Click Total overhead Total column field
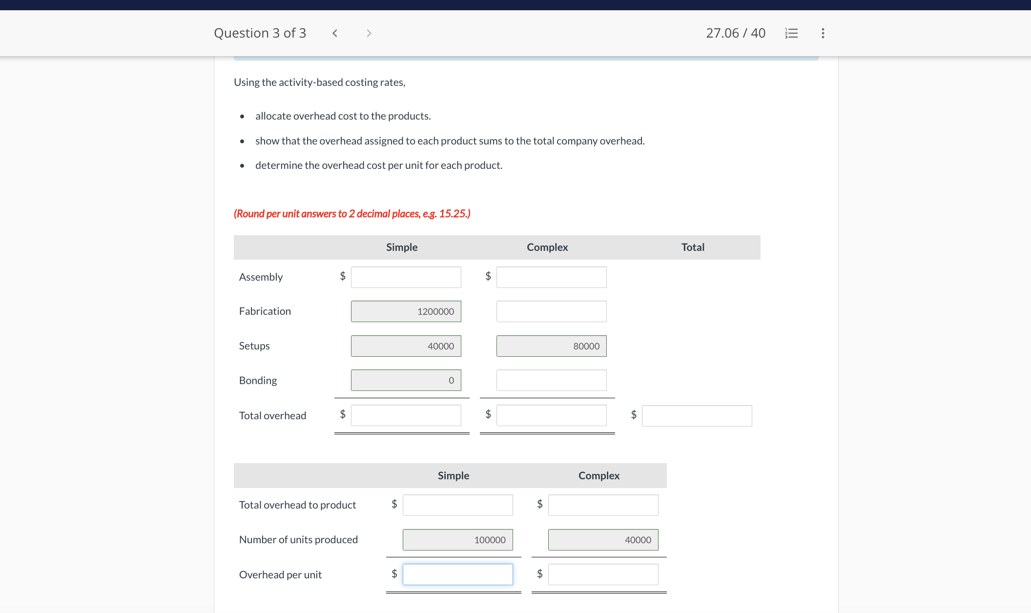Screen dimensions: 1031x613 pos(697,416)
